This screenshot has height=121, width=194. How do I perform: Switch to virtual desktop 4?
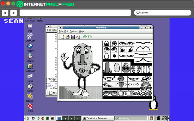click(x=78, y=118)
